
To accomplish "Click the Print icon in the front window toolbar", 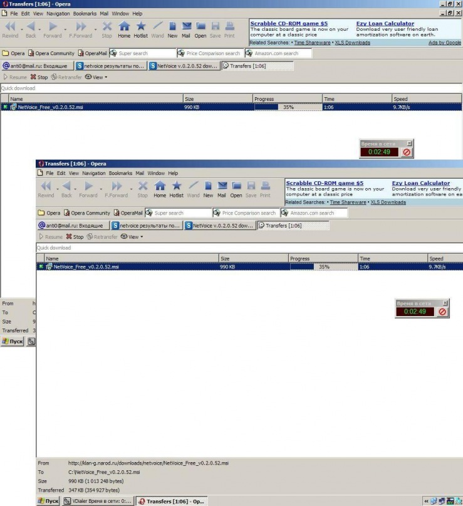I will [x=266, y=186].
